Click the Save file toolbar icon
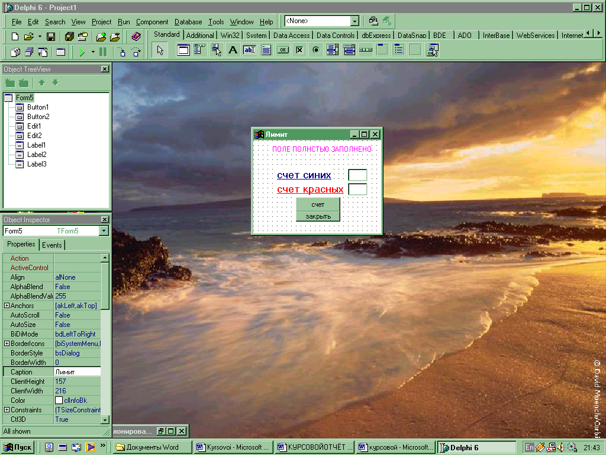 (51, 37)
